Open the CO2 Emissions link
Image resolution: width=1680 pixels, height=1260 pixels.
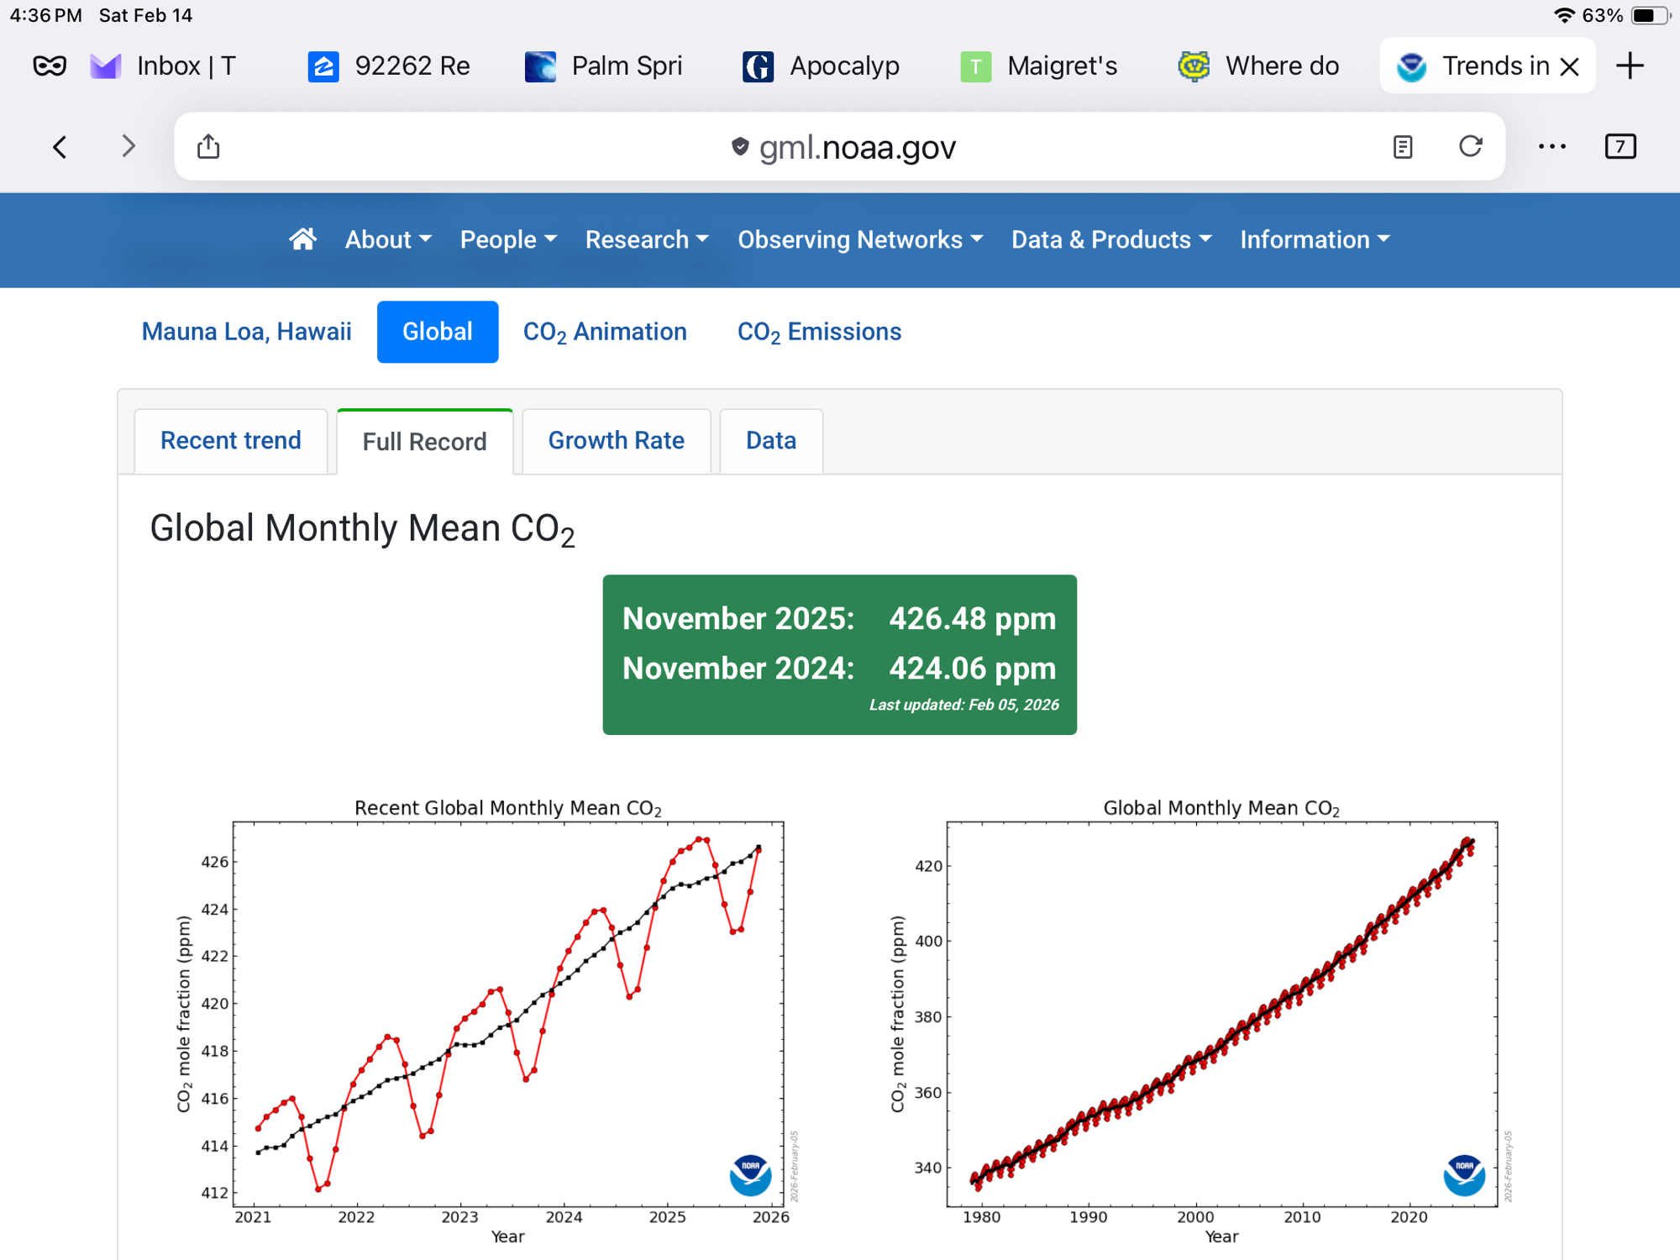click(x=819, y=332)
